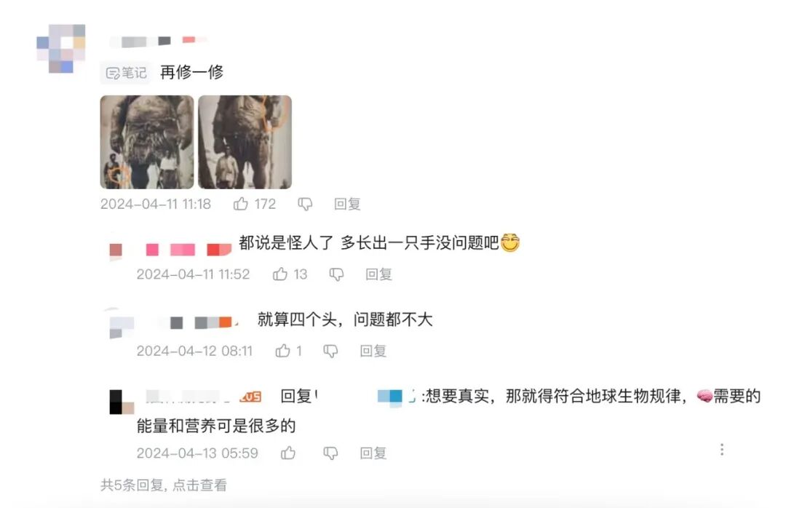Image resolution: width=786 pixels, height=508 pixels.
Task: Dislike the main comment dated 2024-04-11 11:18
Action: pos(305,204)
